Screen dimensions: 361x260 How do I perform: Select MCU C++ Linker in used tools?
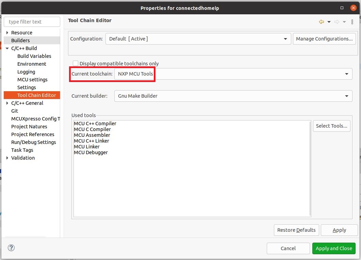click(92, 141)
